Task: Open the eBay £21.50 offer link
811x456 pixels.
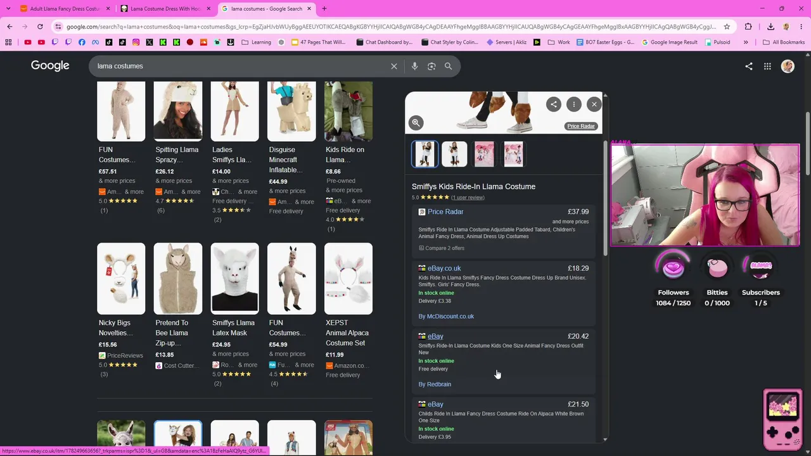Action: pyautogui.click(x=435, y=404)
